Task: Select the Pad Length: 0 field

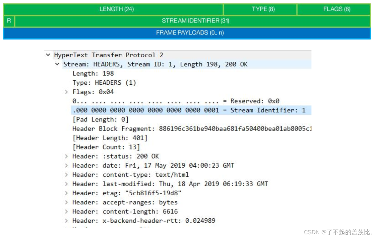Action: tap(94, 119)
